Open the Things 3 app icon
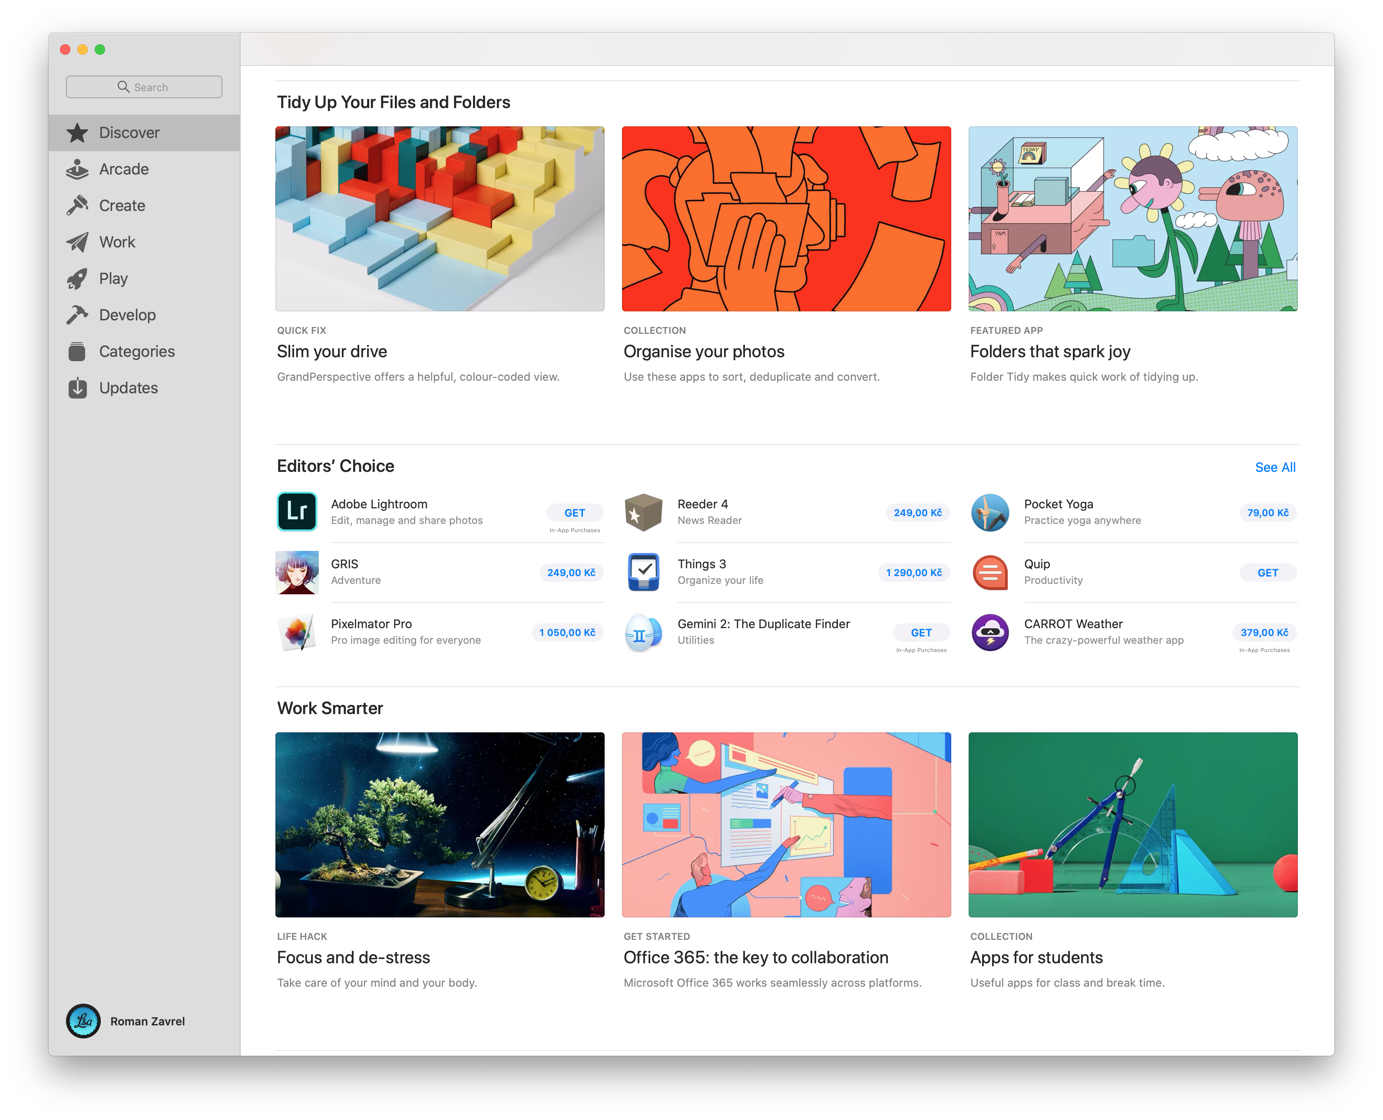Screen dimensions: 1383x1120 pyautogui.click(x=643, y=572)
